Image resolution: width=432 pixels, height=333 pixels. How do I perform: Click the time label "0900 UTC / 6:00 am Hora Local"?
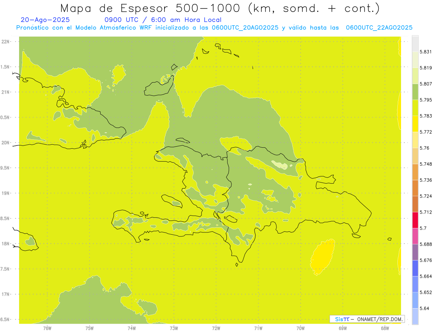point(163,20)
